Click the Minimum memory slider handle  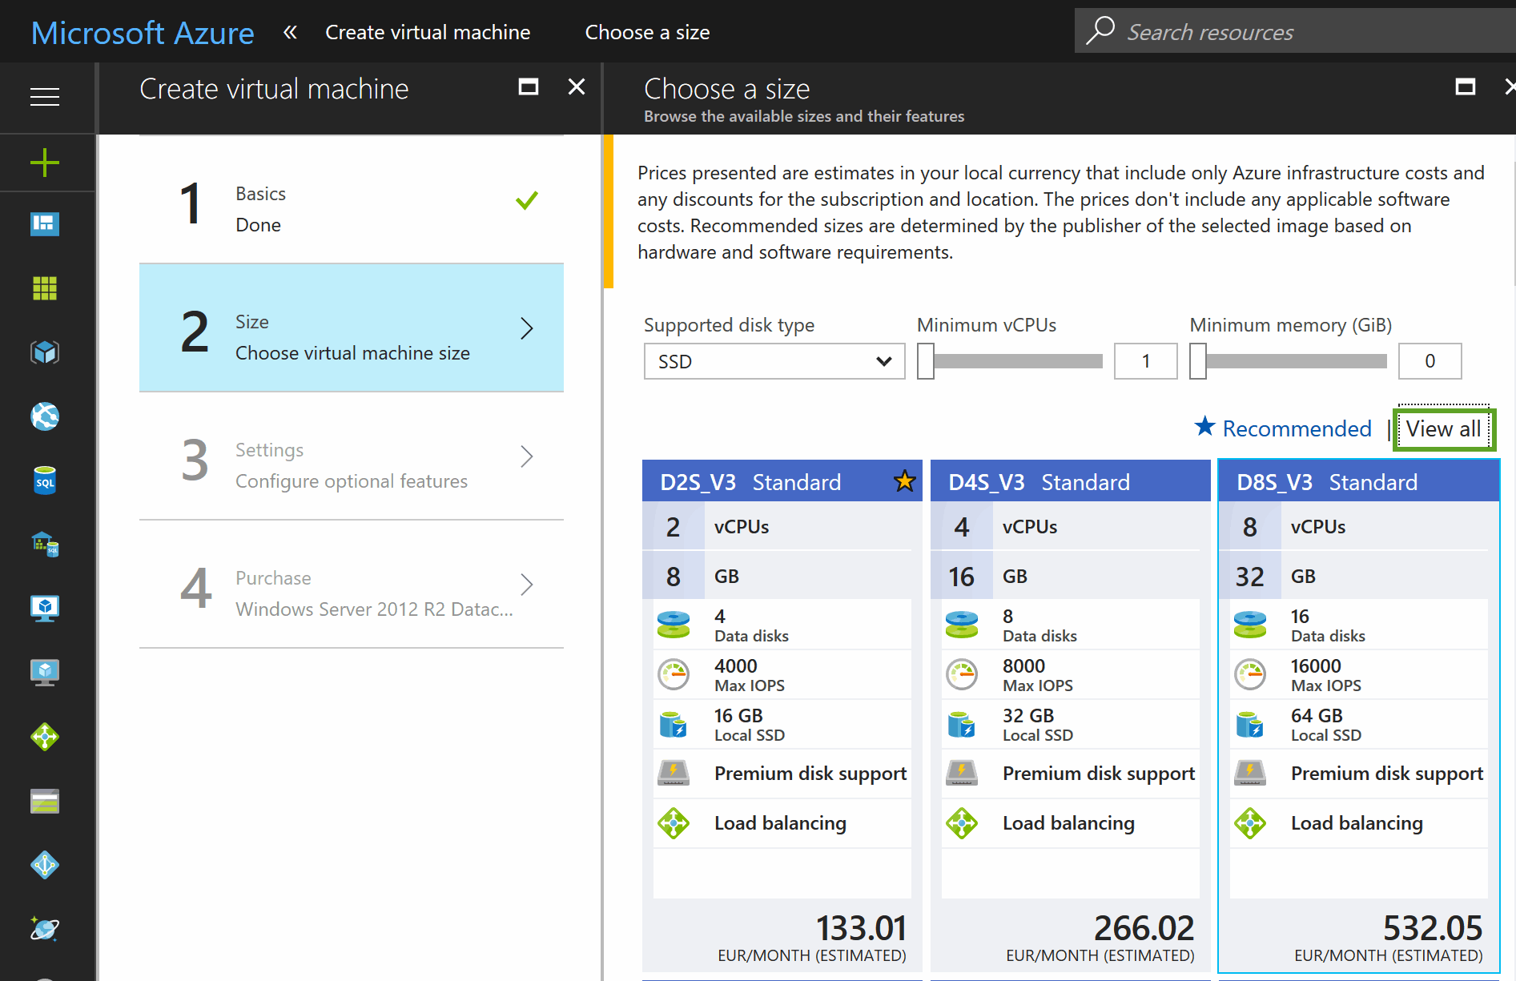[1198, 361]
